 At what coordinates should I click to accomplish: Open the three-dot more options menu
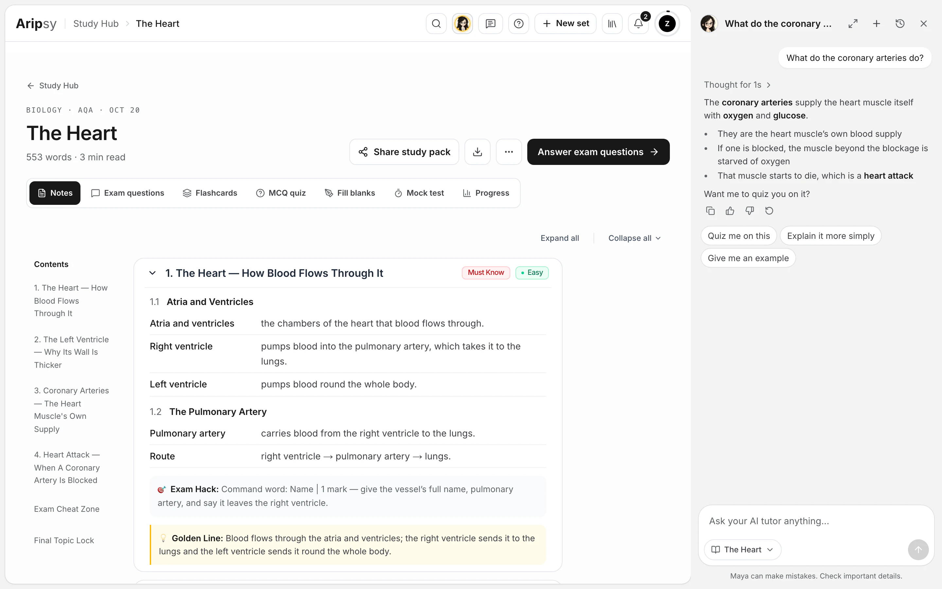click(509, 152)
